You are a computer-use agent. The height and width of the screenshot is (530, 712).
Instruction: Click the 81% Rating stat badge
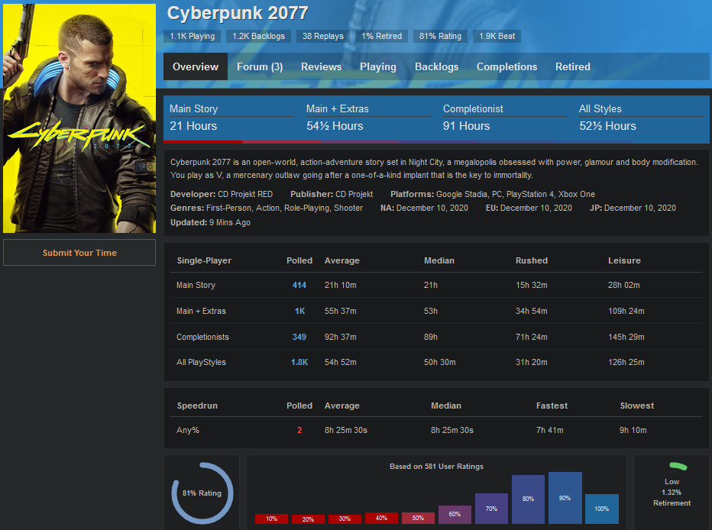[440, 37]
